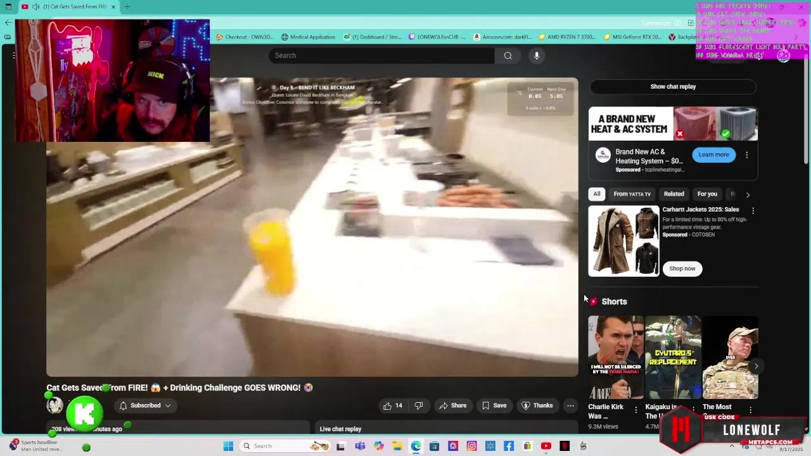
Task: Open Microsoft Store from taskbar
Action: point(434,446)
